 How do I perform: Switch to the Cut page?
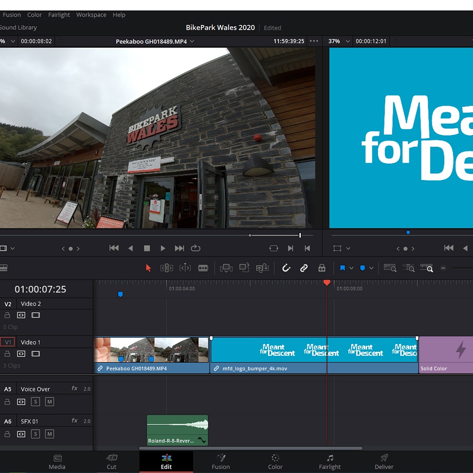tap(111, 462)
